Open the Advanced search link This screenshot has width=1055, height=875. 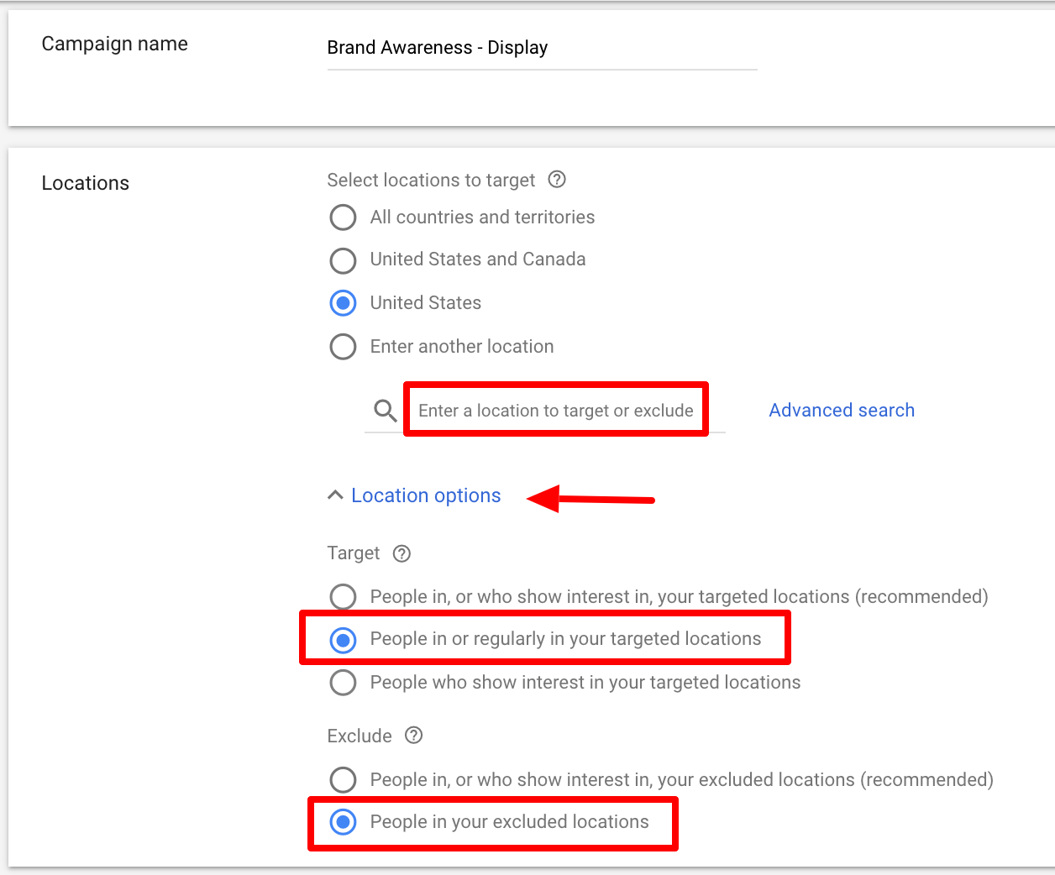coord(842,411)
